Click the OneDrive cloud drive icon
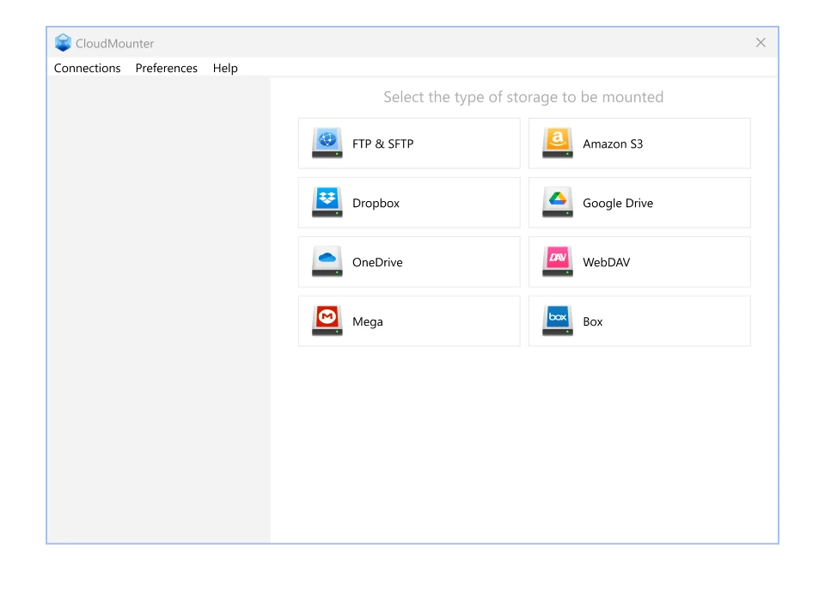Viewport: 825px width, 592px height. pos(327,261)
